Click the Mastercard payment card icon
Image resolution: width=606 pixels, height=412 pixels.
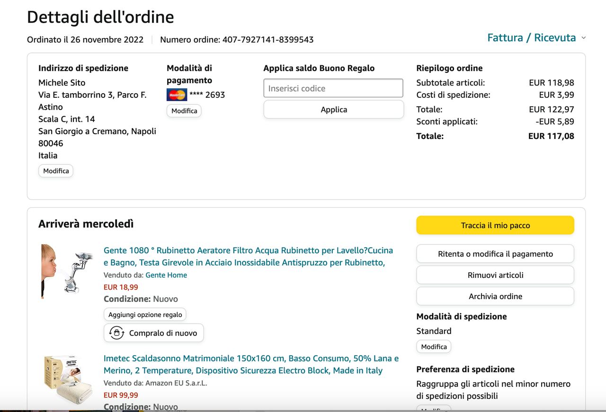[x=177, y=95]
